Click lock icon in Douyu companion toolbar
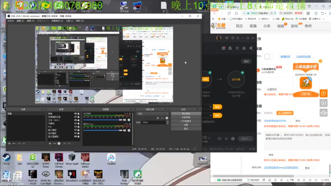 tap(230, 48)
